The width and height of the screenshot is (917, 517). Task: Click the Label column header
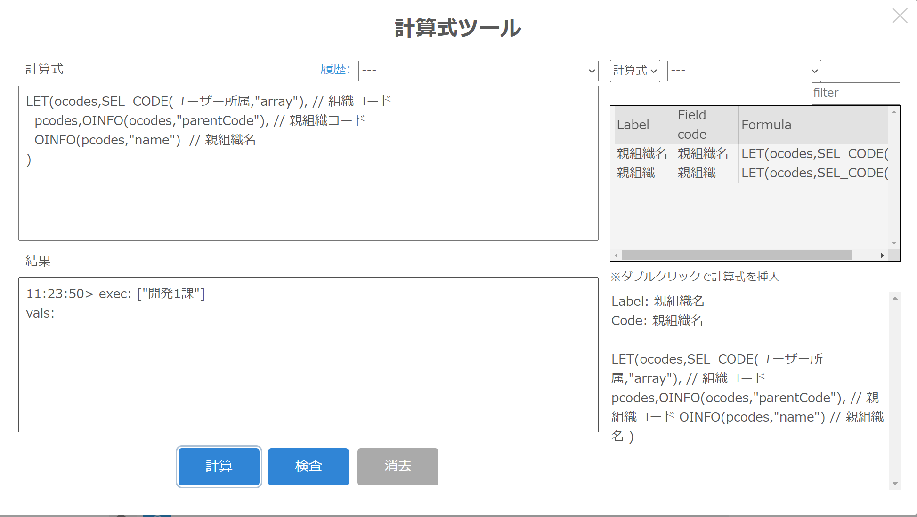click(x=633, y=125)
